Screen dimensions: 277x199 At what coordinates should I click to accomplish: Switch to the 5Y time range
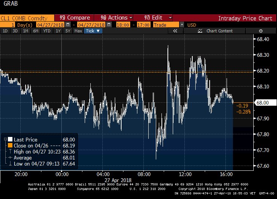coord(68,31)
